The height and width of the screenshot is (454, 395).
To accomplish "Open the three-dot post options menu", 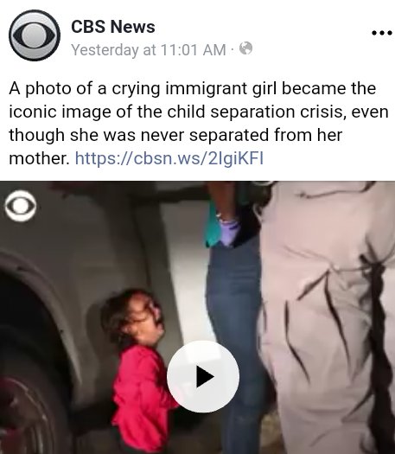I will [x=382, y=33].
